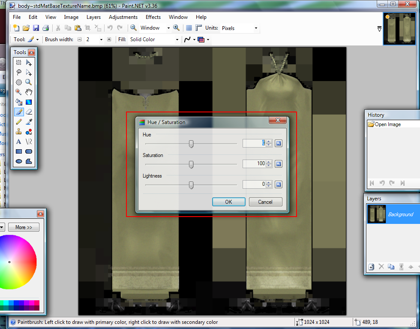Viewport: 420px width, 329px height.
Task: Select the Ellipse shape tool
Action: pos(19,161)
